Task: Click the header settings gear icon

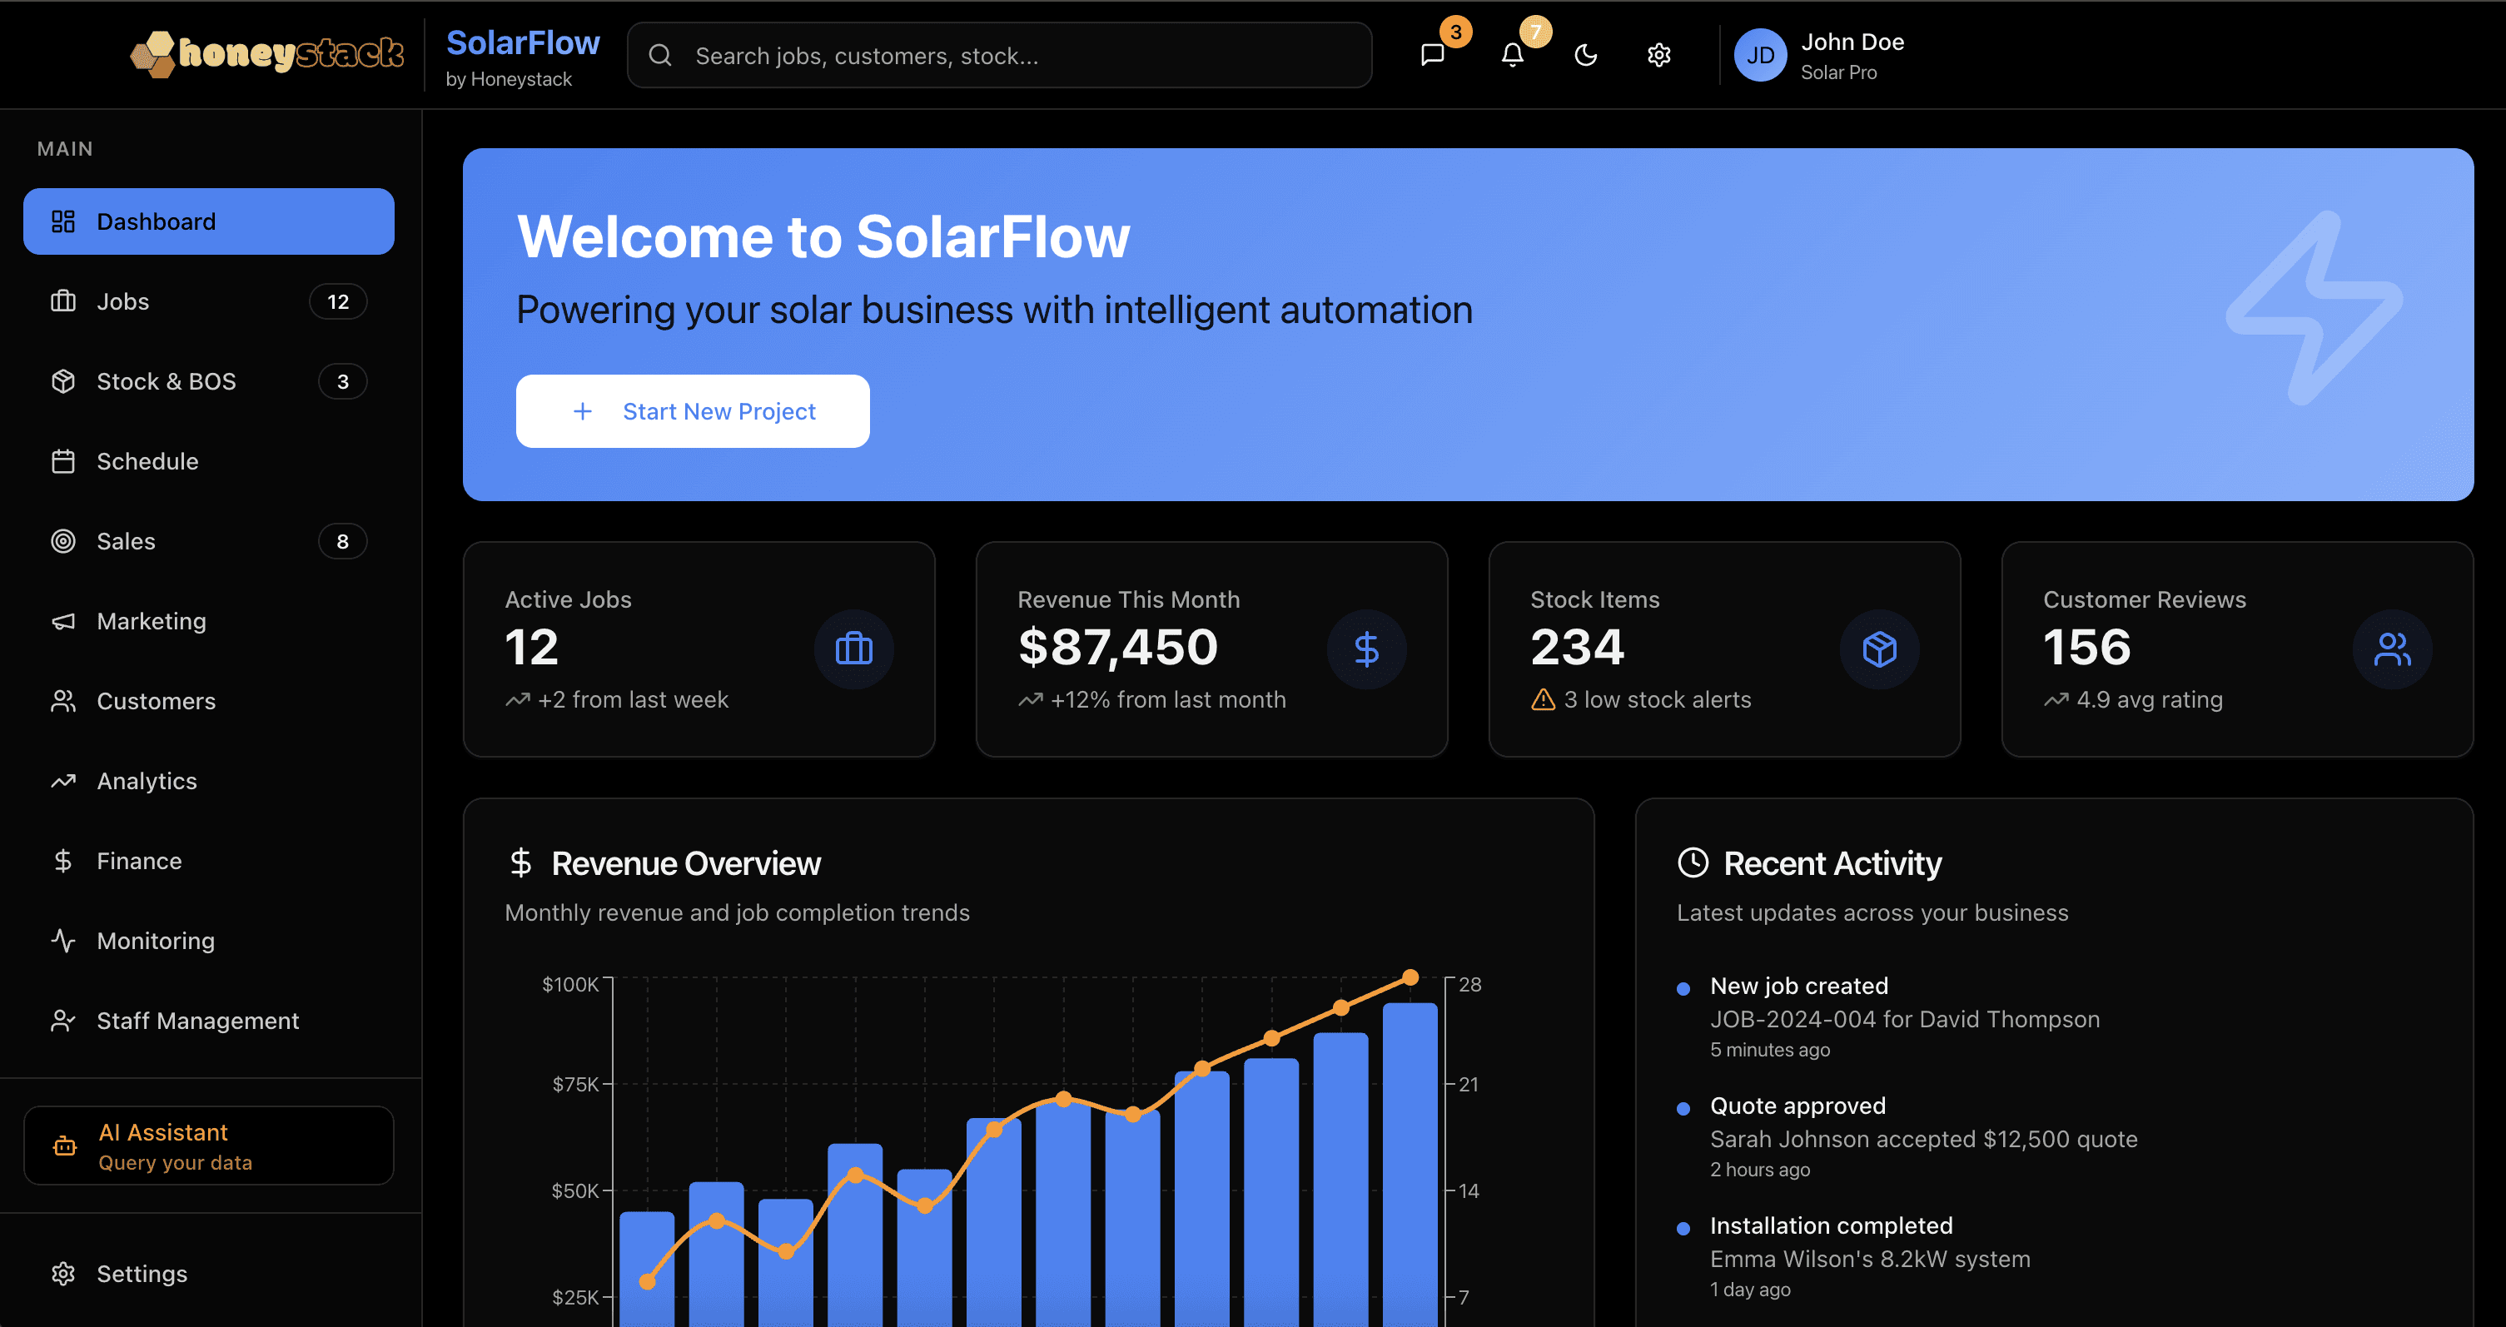Action: (1658, 56)
